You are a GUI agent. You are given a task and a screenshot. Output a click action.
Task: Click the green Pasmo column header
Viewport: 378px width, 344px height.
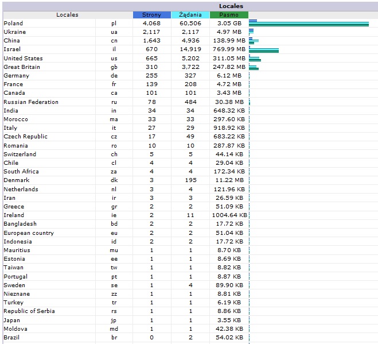click(229, 14)
